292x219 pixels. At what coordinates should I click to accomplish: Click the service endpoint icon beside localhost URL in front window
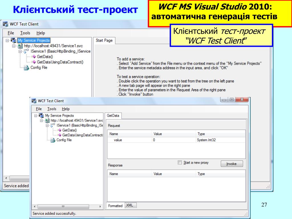[x=48, y=121]
